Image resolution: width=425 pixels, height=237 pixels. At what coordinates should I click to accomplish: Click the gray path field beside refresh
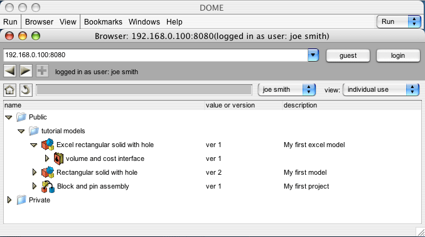coord(144,90)
